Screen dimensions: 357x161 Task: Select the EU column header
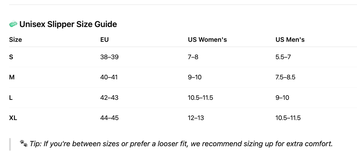point(104,40)
